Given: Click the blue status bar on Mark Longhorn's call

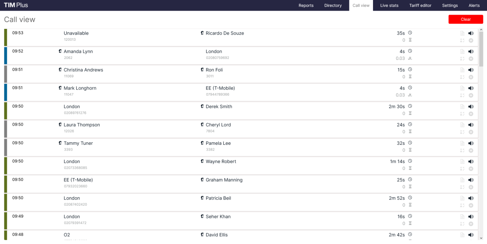Looking at the screenshot, I should 6,92.
